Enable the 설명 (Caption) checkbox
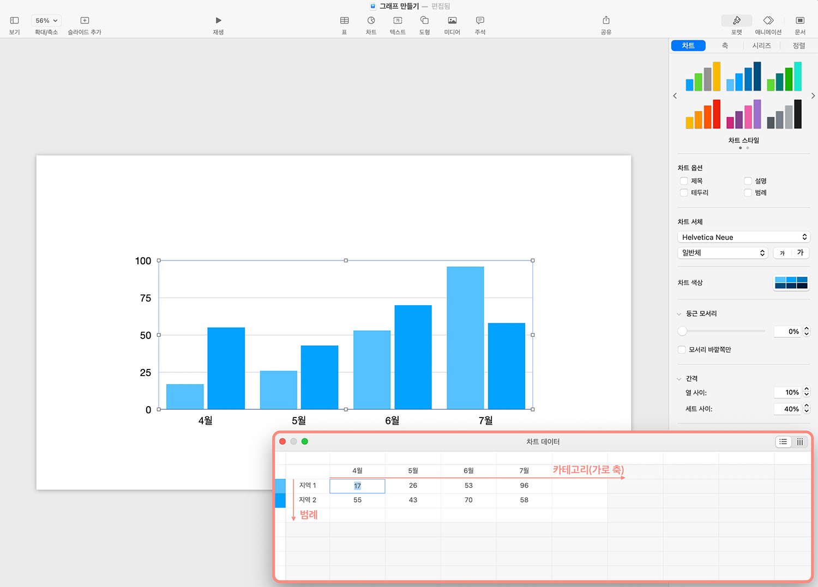 [x=748, y=181]
